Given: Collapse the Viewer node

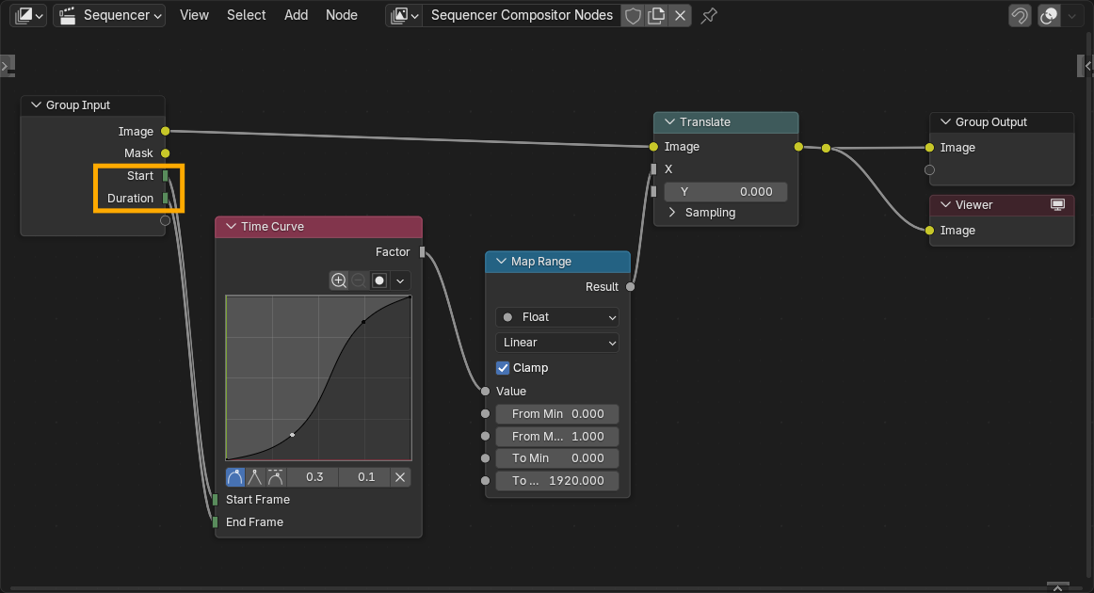Looking at the screenshot, I should point(946,204).
